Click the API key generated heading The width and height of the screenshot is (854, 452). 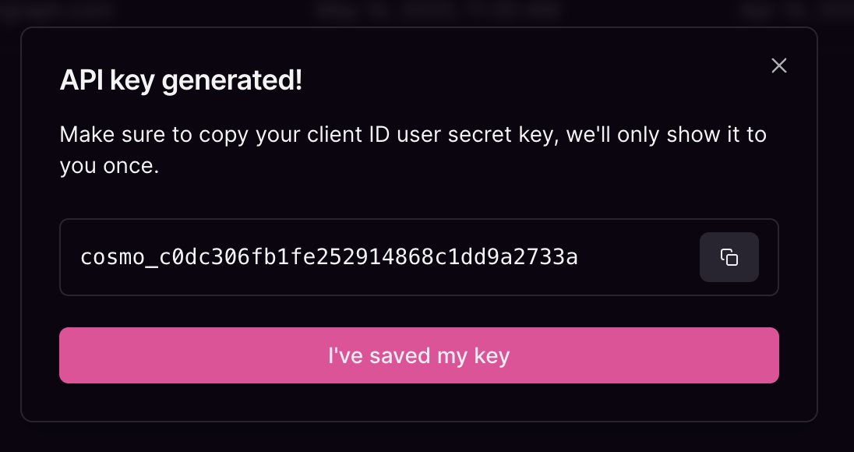181,79
